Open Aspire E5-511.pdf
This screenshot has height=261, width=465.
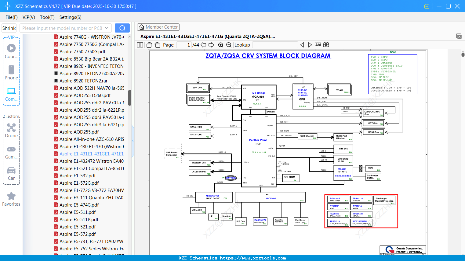tap(75, 212)
